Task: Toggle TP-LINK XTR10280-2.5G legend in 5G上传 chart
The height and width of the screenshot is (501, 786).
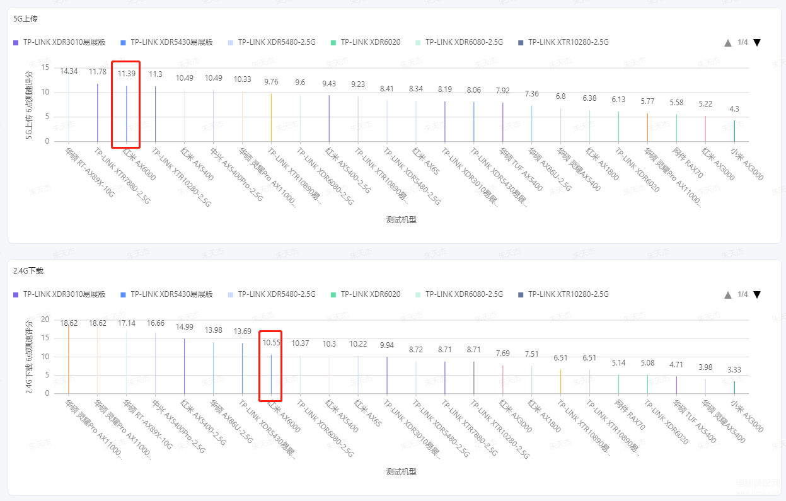Action: pyautogui.click(x=563, y=42)
